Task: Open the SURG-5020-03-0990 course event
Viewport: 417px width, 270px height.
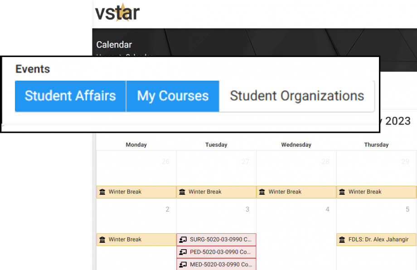Action: 220,239
